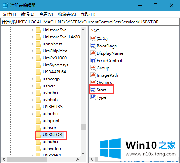The image size is (180, 163).
Task: Expand the UrsCx01000 key
Action: (x=33, y=58)
